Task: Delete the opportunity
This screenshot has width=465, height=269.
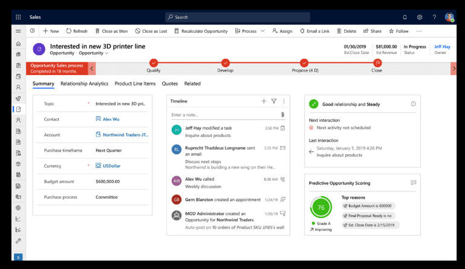Action: (x=346, y=31)
